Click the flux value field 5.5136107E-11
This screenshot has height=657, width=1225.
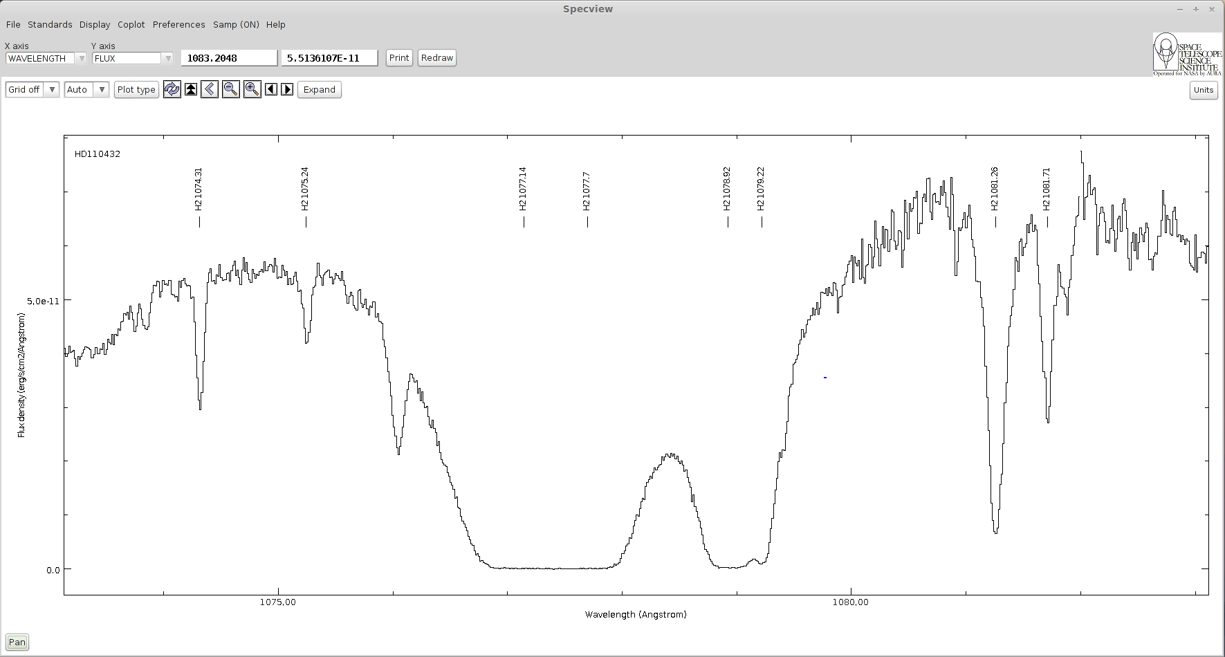click(x=329, y=58)
